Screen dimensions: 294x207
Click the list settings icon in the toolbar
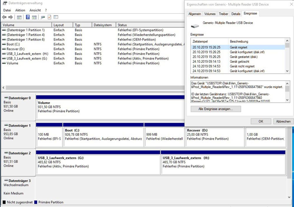[x=56, y=17]
